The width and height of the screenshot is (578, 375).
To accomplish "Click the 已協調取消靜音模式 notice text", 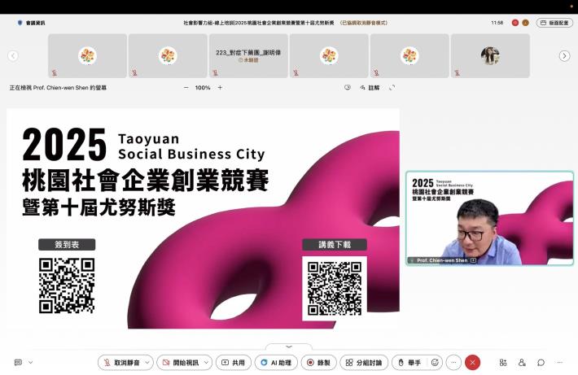I will (x=363, y=23).
